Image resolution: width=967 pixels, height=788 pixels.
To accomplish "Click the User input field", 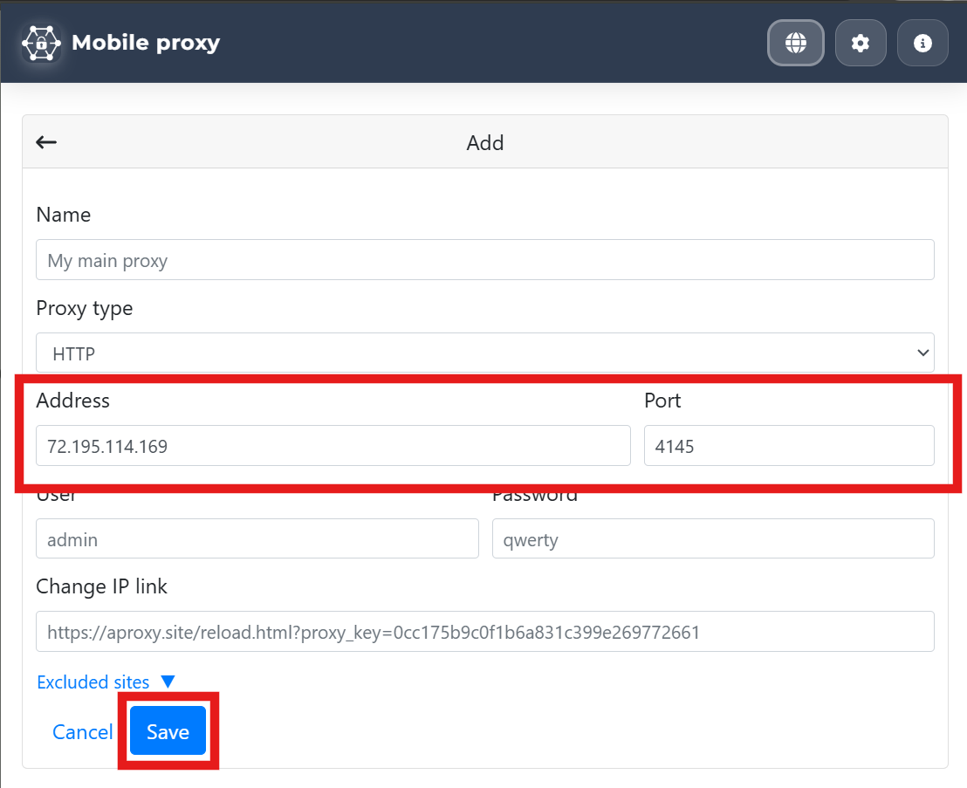I will [257, 539].
